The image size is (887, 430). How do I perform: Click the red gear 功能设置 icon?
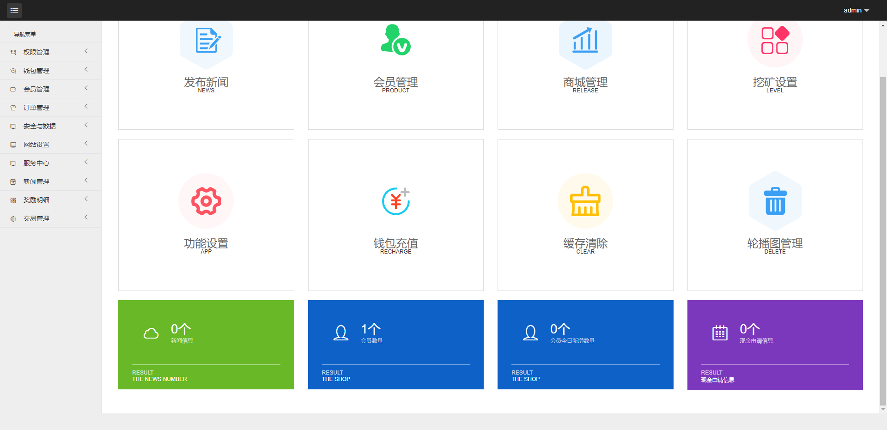[x=206, y=201]
